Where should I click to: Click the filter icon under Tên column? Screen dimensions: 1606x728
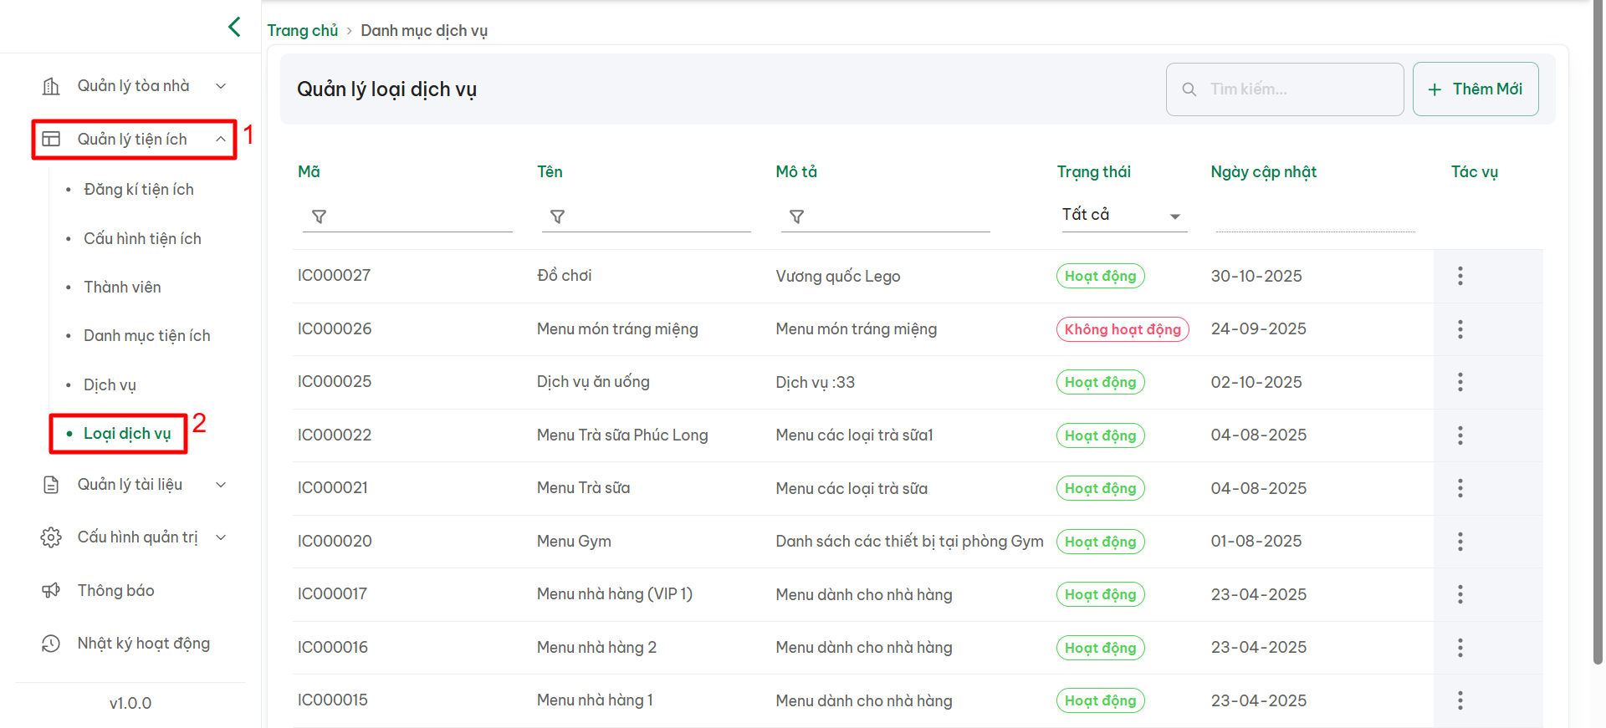tap(557, 216)
